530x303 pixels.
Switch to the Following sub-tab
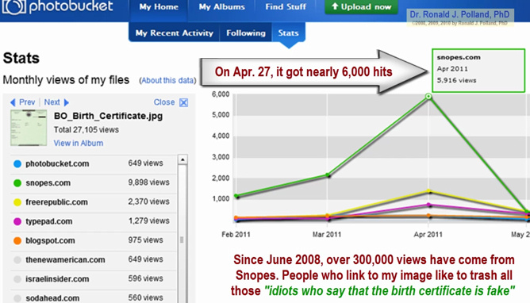pyautogui.click(x=246, y=33)
